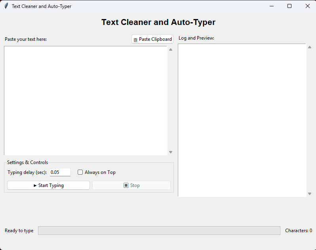Click inside the paste text area
The image size is (316, 250).
click(86, 101)
